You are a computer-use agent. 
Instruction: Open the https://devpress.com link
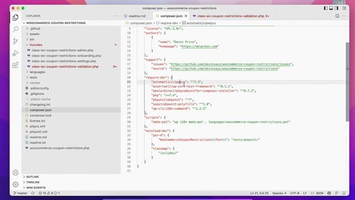[200, 46]
